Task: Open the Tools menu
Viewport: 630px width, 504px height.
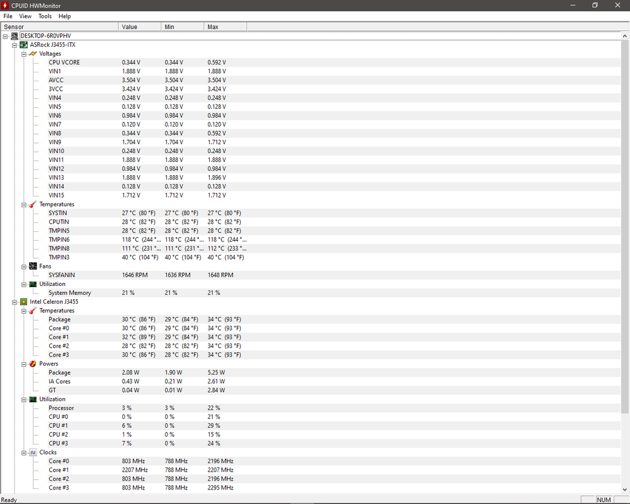Action: [45, 16]
